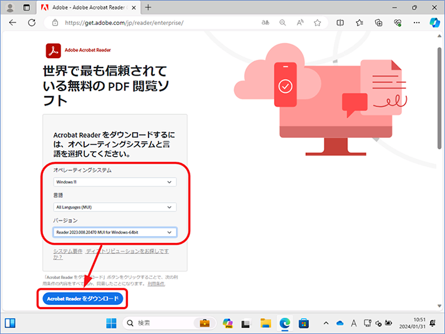
Task: Open the システム要件 link
Action: click(68, 251)
